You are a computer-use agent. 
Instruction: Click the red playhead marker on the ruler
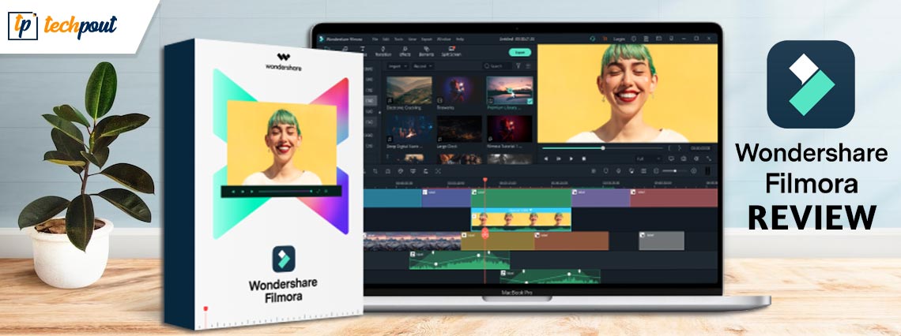pos(485,180)
